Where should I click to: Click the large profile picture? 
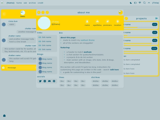pos(44,23)
